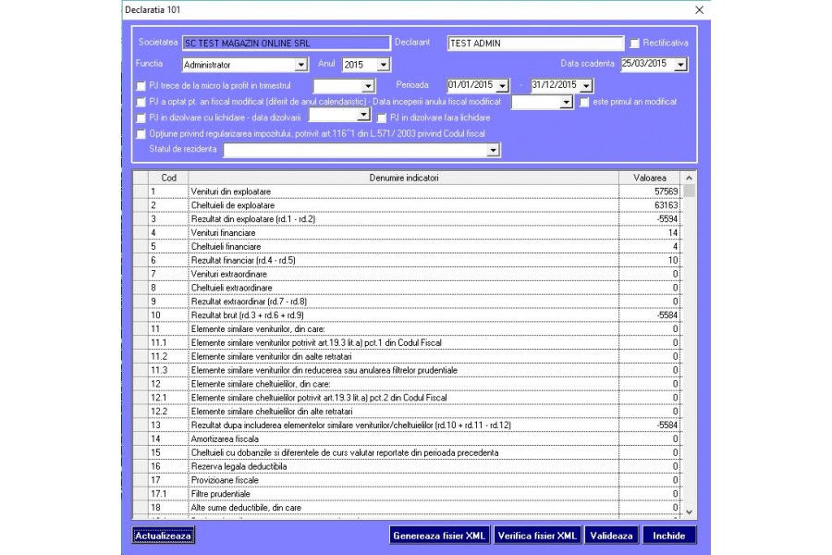The image size is (832, 555).
Task: Select the Cheltuieli extraordinare row
Action: 407,288
